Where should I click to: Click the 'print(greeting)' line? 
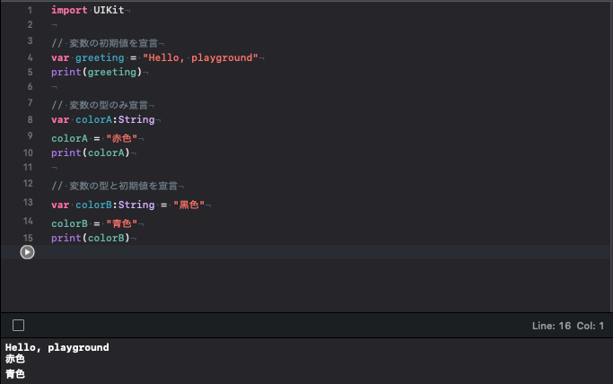[x=96, y=73]
